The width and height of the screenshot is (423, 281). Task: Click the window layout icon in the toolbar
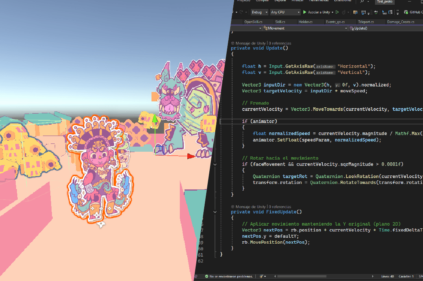[x=363, y=12]
